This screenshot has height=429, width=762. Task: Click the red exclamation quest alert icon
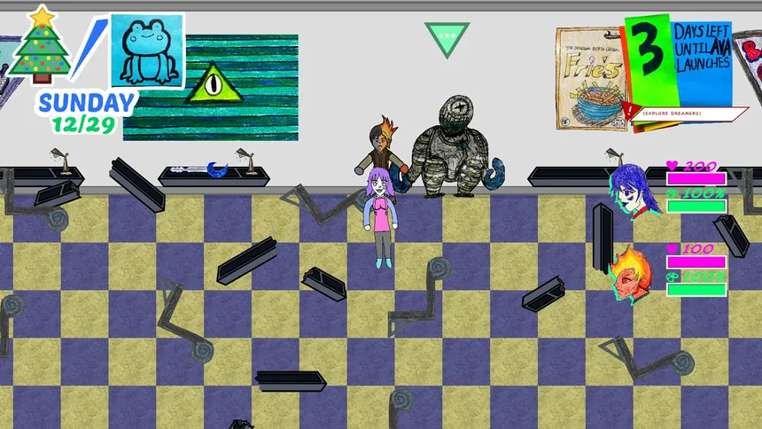pyautogui.click(x=629, y=110)
